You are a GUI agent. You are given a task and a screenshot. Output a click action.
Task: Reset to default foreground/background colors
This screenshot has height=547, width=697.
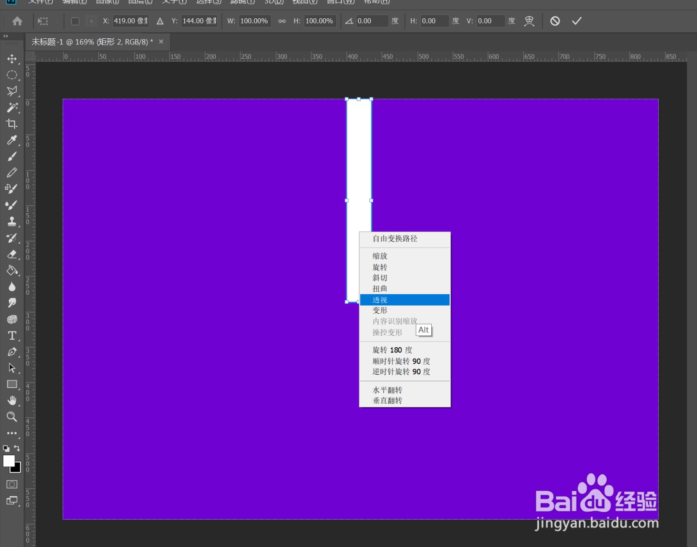pyautogui.click(x=6, y=448)
